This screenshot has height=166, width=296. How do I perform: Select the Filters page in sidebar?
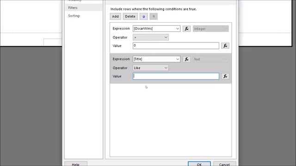84,8
